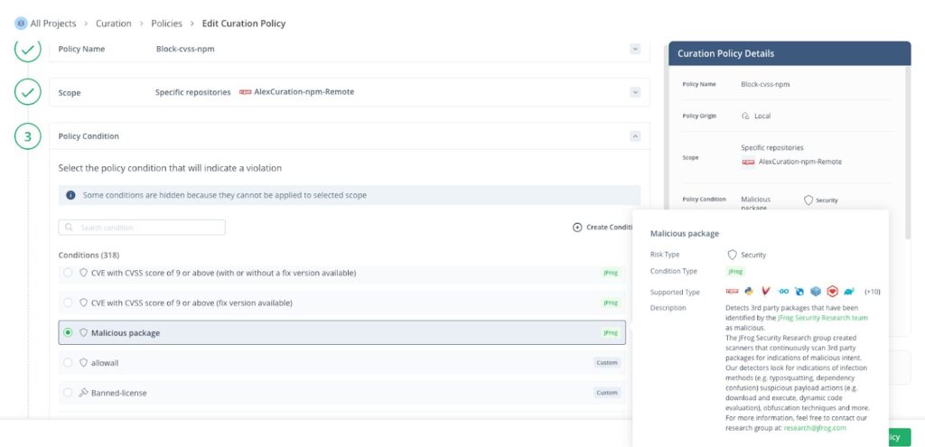
Task: Navigate to Curation in the breadcrumb
Action: (113, 23)
